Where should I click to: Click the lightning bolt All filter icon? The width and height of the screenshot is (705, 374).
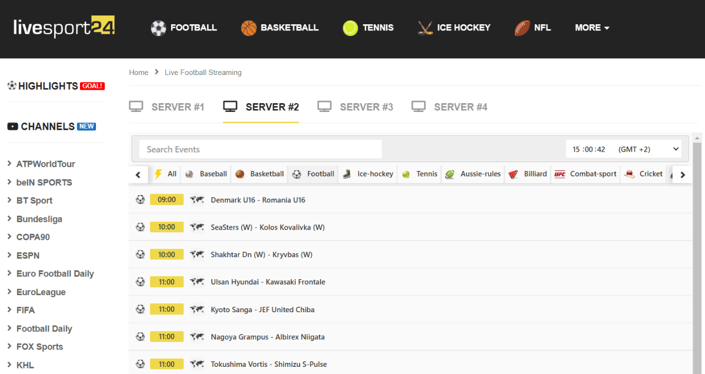point(158,174)
